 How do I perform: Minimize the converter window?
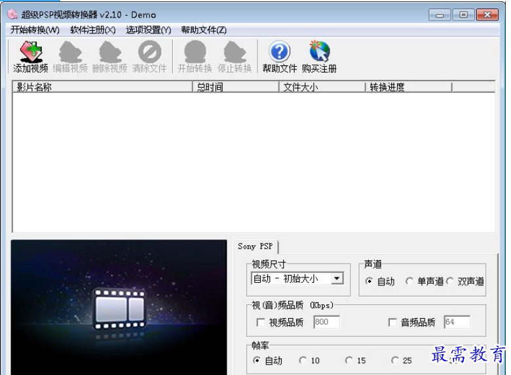[x=440, y=15]
